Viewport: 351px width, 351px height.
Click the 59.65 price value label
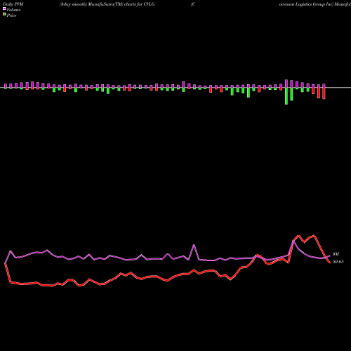point(338,262)
